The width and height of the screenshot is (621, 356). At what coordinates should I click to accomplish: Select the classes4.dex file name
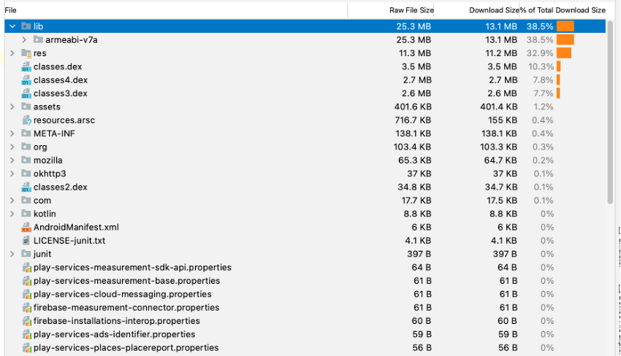pyautogui.click(x=61, y=80)
